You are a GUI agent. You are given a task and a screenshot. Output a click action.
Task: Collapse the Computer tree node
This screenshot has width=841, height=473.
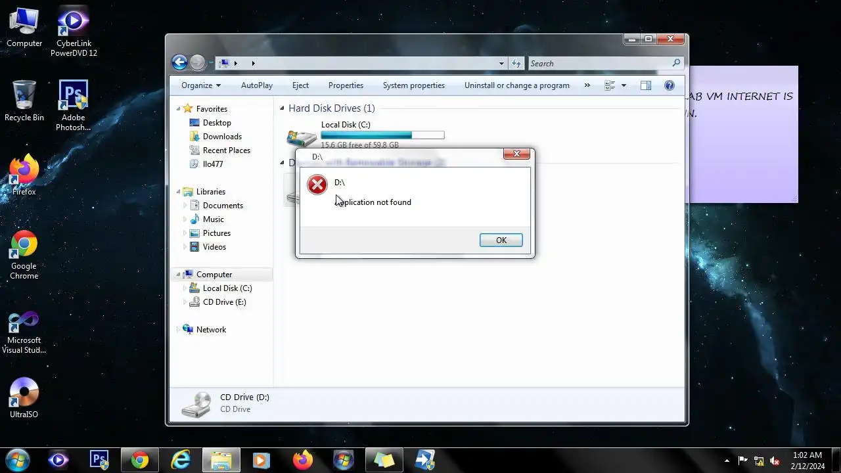tap(177, 275)
